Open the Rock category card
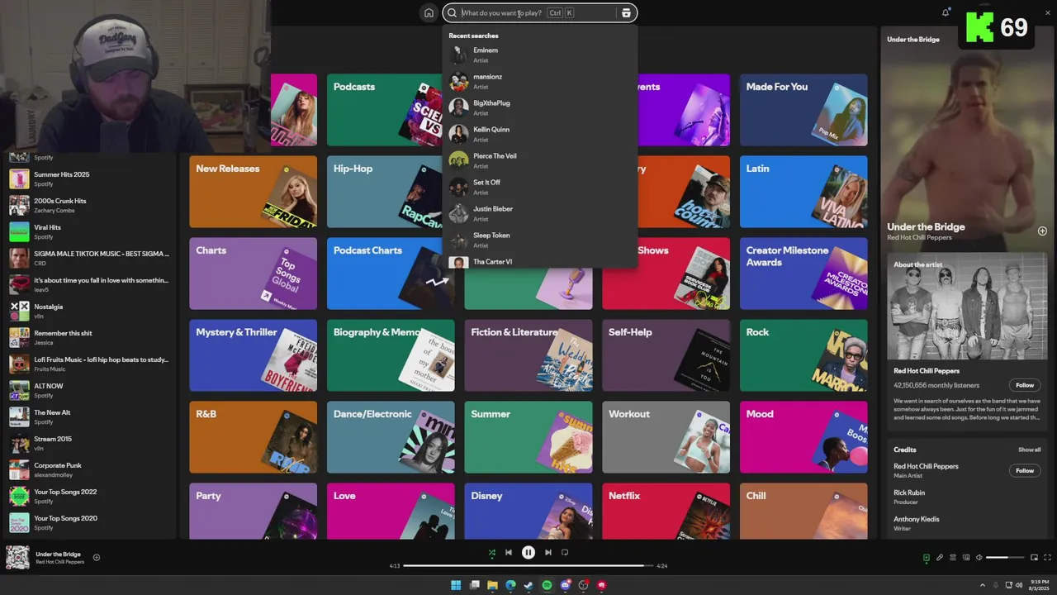1057x595 pixels. pyautogui.click(x=803, y=355)
